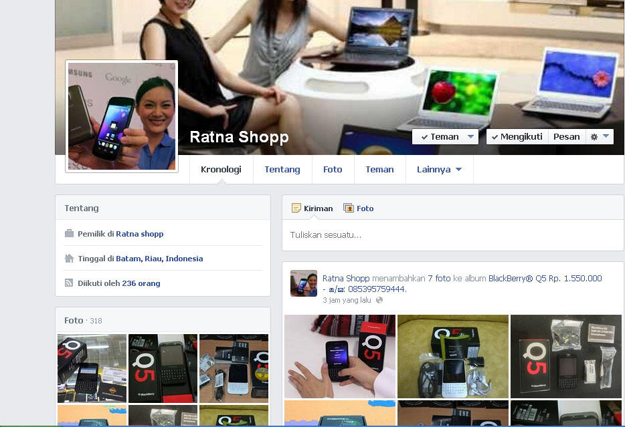625x427 pixels.
Task: Expand the Lainnya dropdown tab
Action: click(x=439, y=170)
